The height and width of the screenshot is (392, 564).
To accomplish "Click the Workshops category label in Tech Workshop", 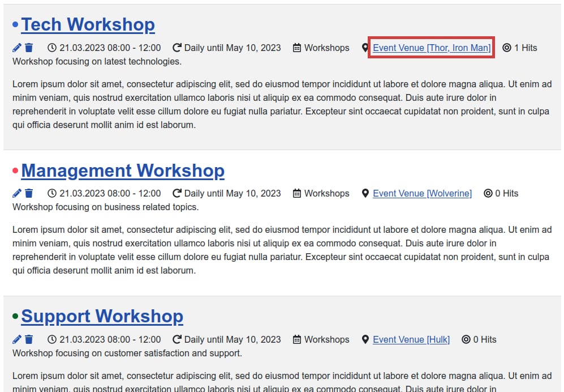I will coord(326,48).
